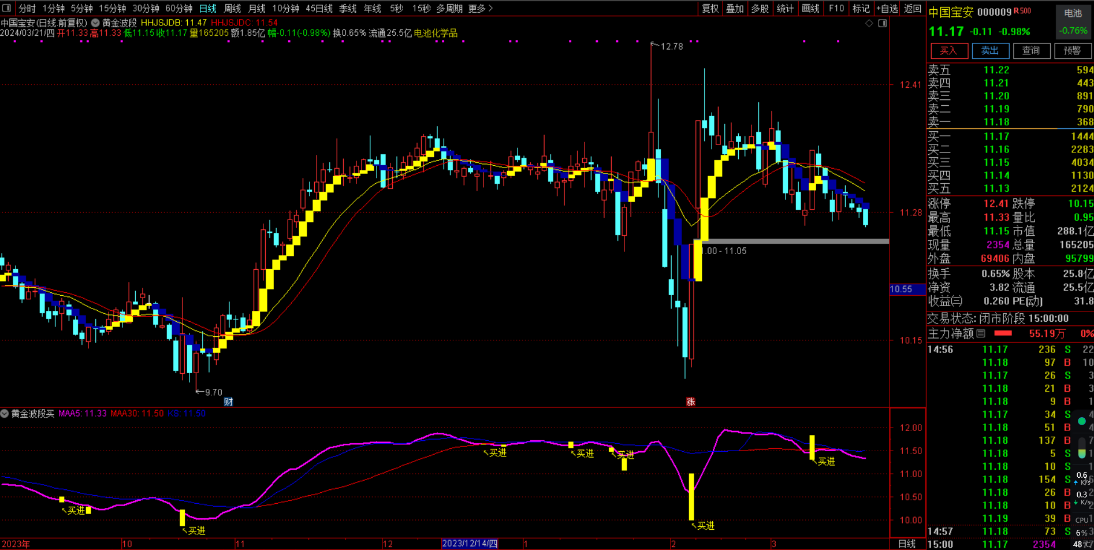Switch to the 分时 intraday tab
This screenshot has height=550, width=1094.
27,8
